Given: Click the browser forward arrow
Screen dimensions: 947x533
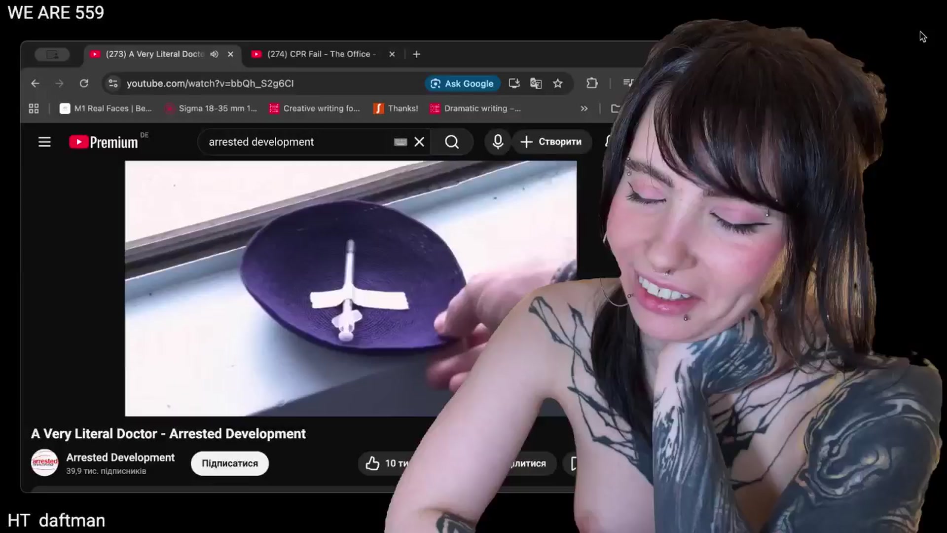Looking at the screenshot, I should pos(59,83).
